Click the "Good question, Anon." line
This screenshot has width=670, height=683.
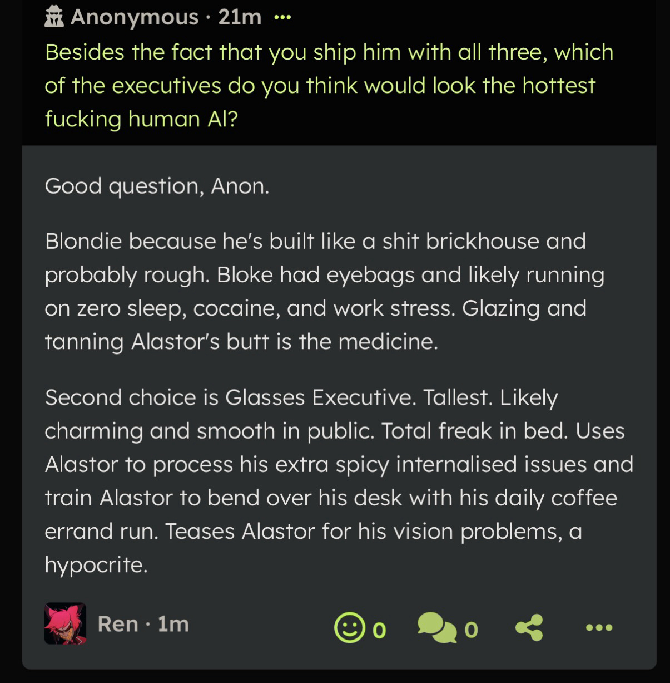pyautogui.click(x=157, y=186)
